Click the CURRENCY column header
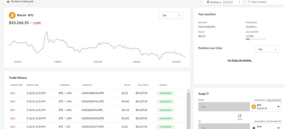 coord(65,85)
